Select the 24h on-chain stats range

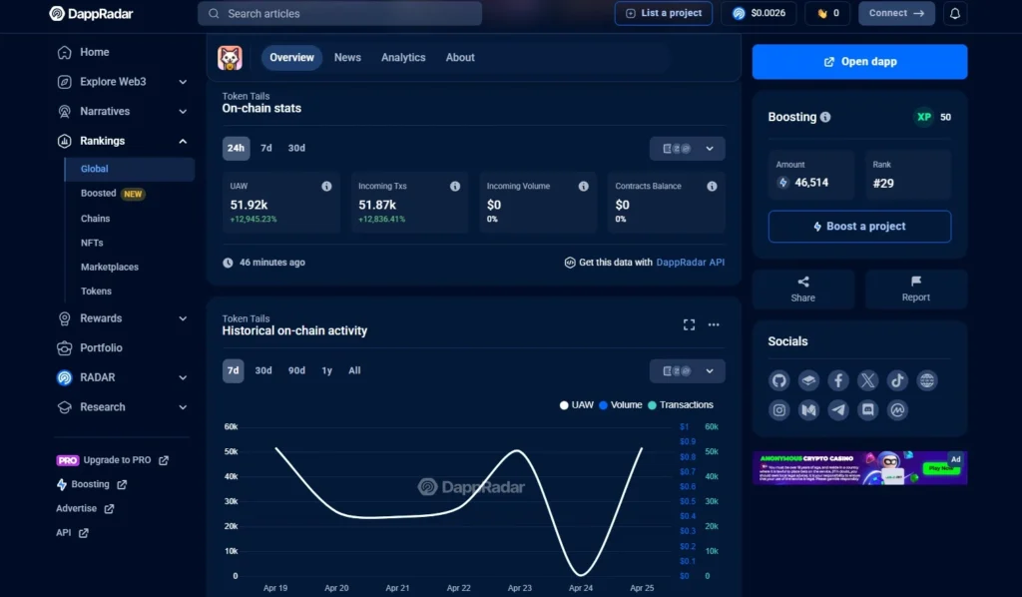click(236, 148)
